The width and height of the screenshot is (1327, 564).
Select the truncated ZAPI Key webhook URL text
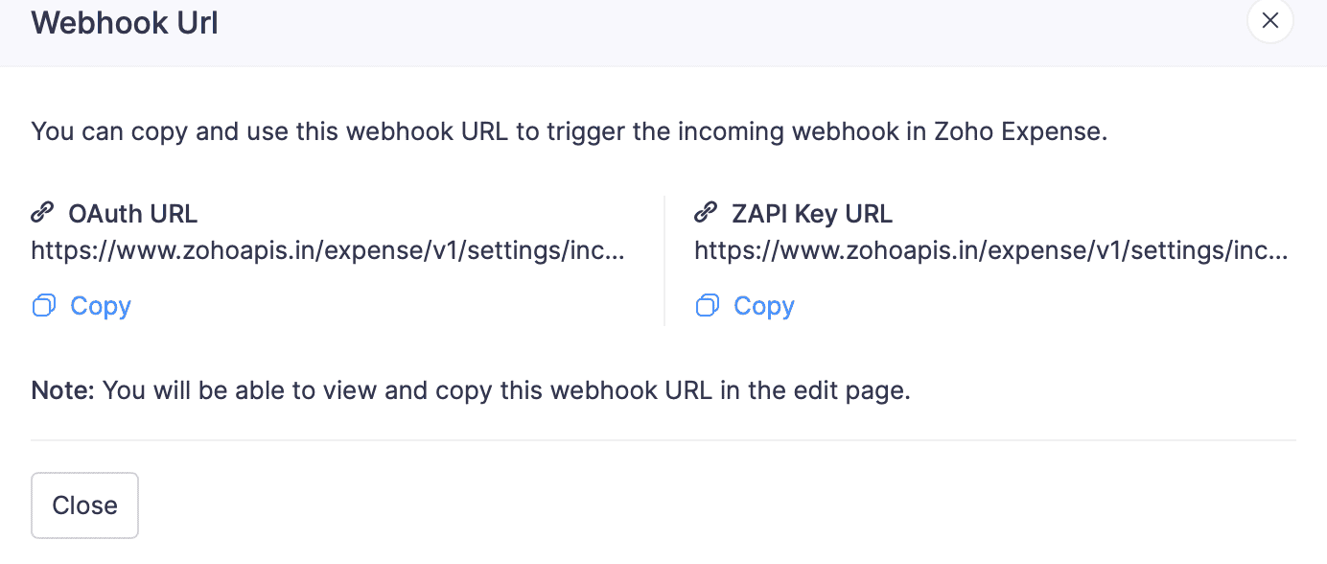point(991,250)
